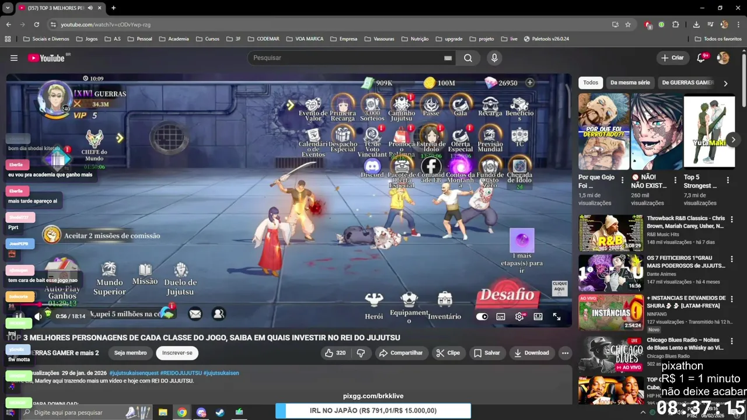This screenshot has height=420, width=747.
Task: Open the Chrome extensions puzzle icon
Action: click(x=676, y=24)
